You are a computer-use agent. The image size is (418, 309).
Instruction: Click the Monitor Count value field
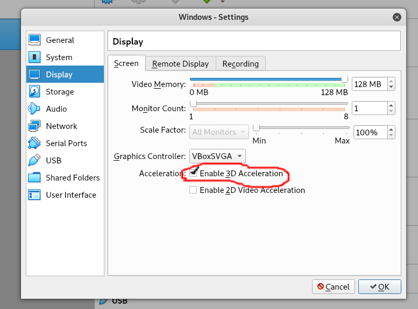point(370,108)
